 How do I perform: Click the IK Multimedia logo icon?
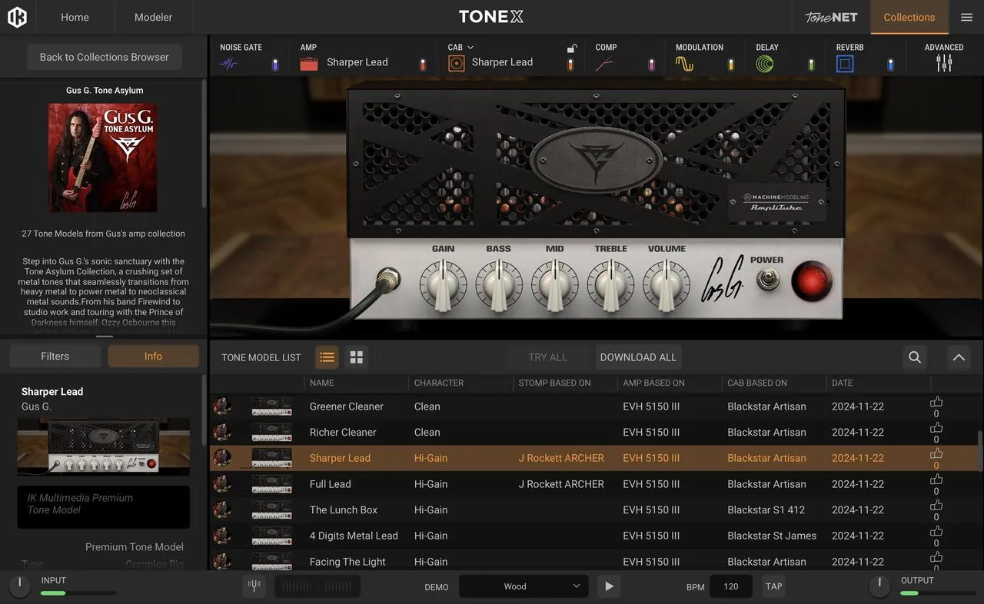click(x=17, y=17)
